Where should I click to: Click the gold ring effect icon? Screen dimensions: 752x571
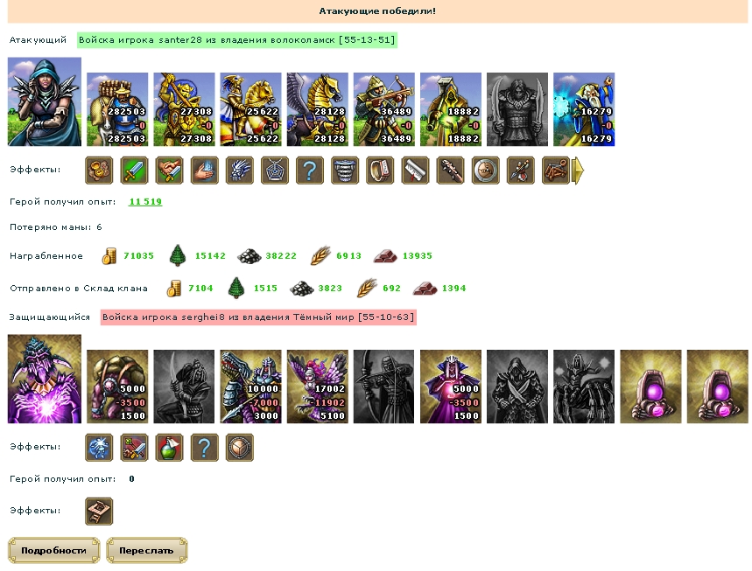click(380, 171)
